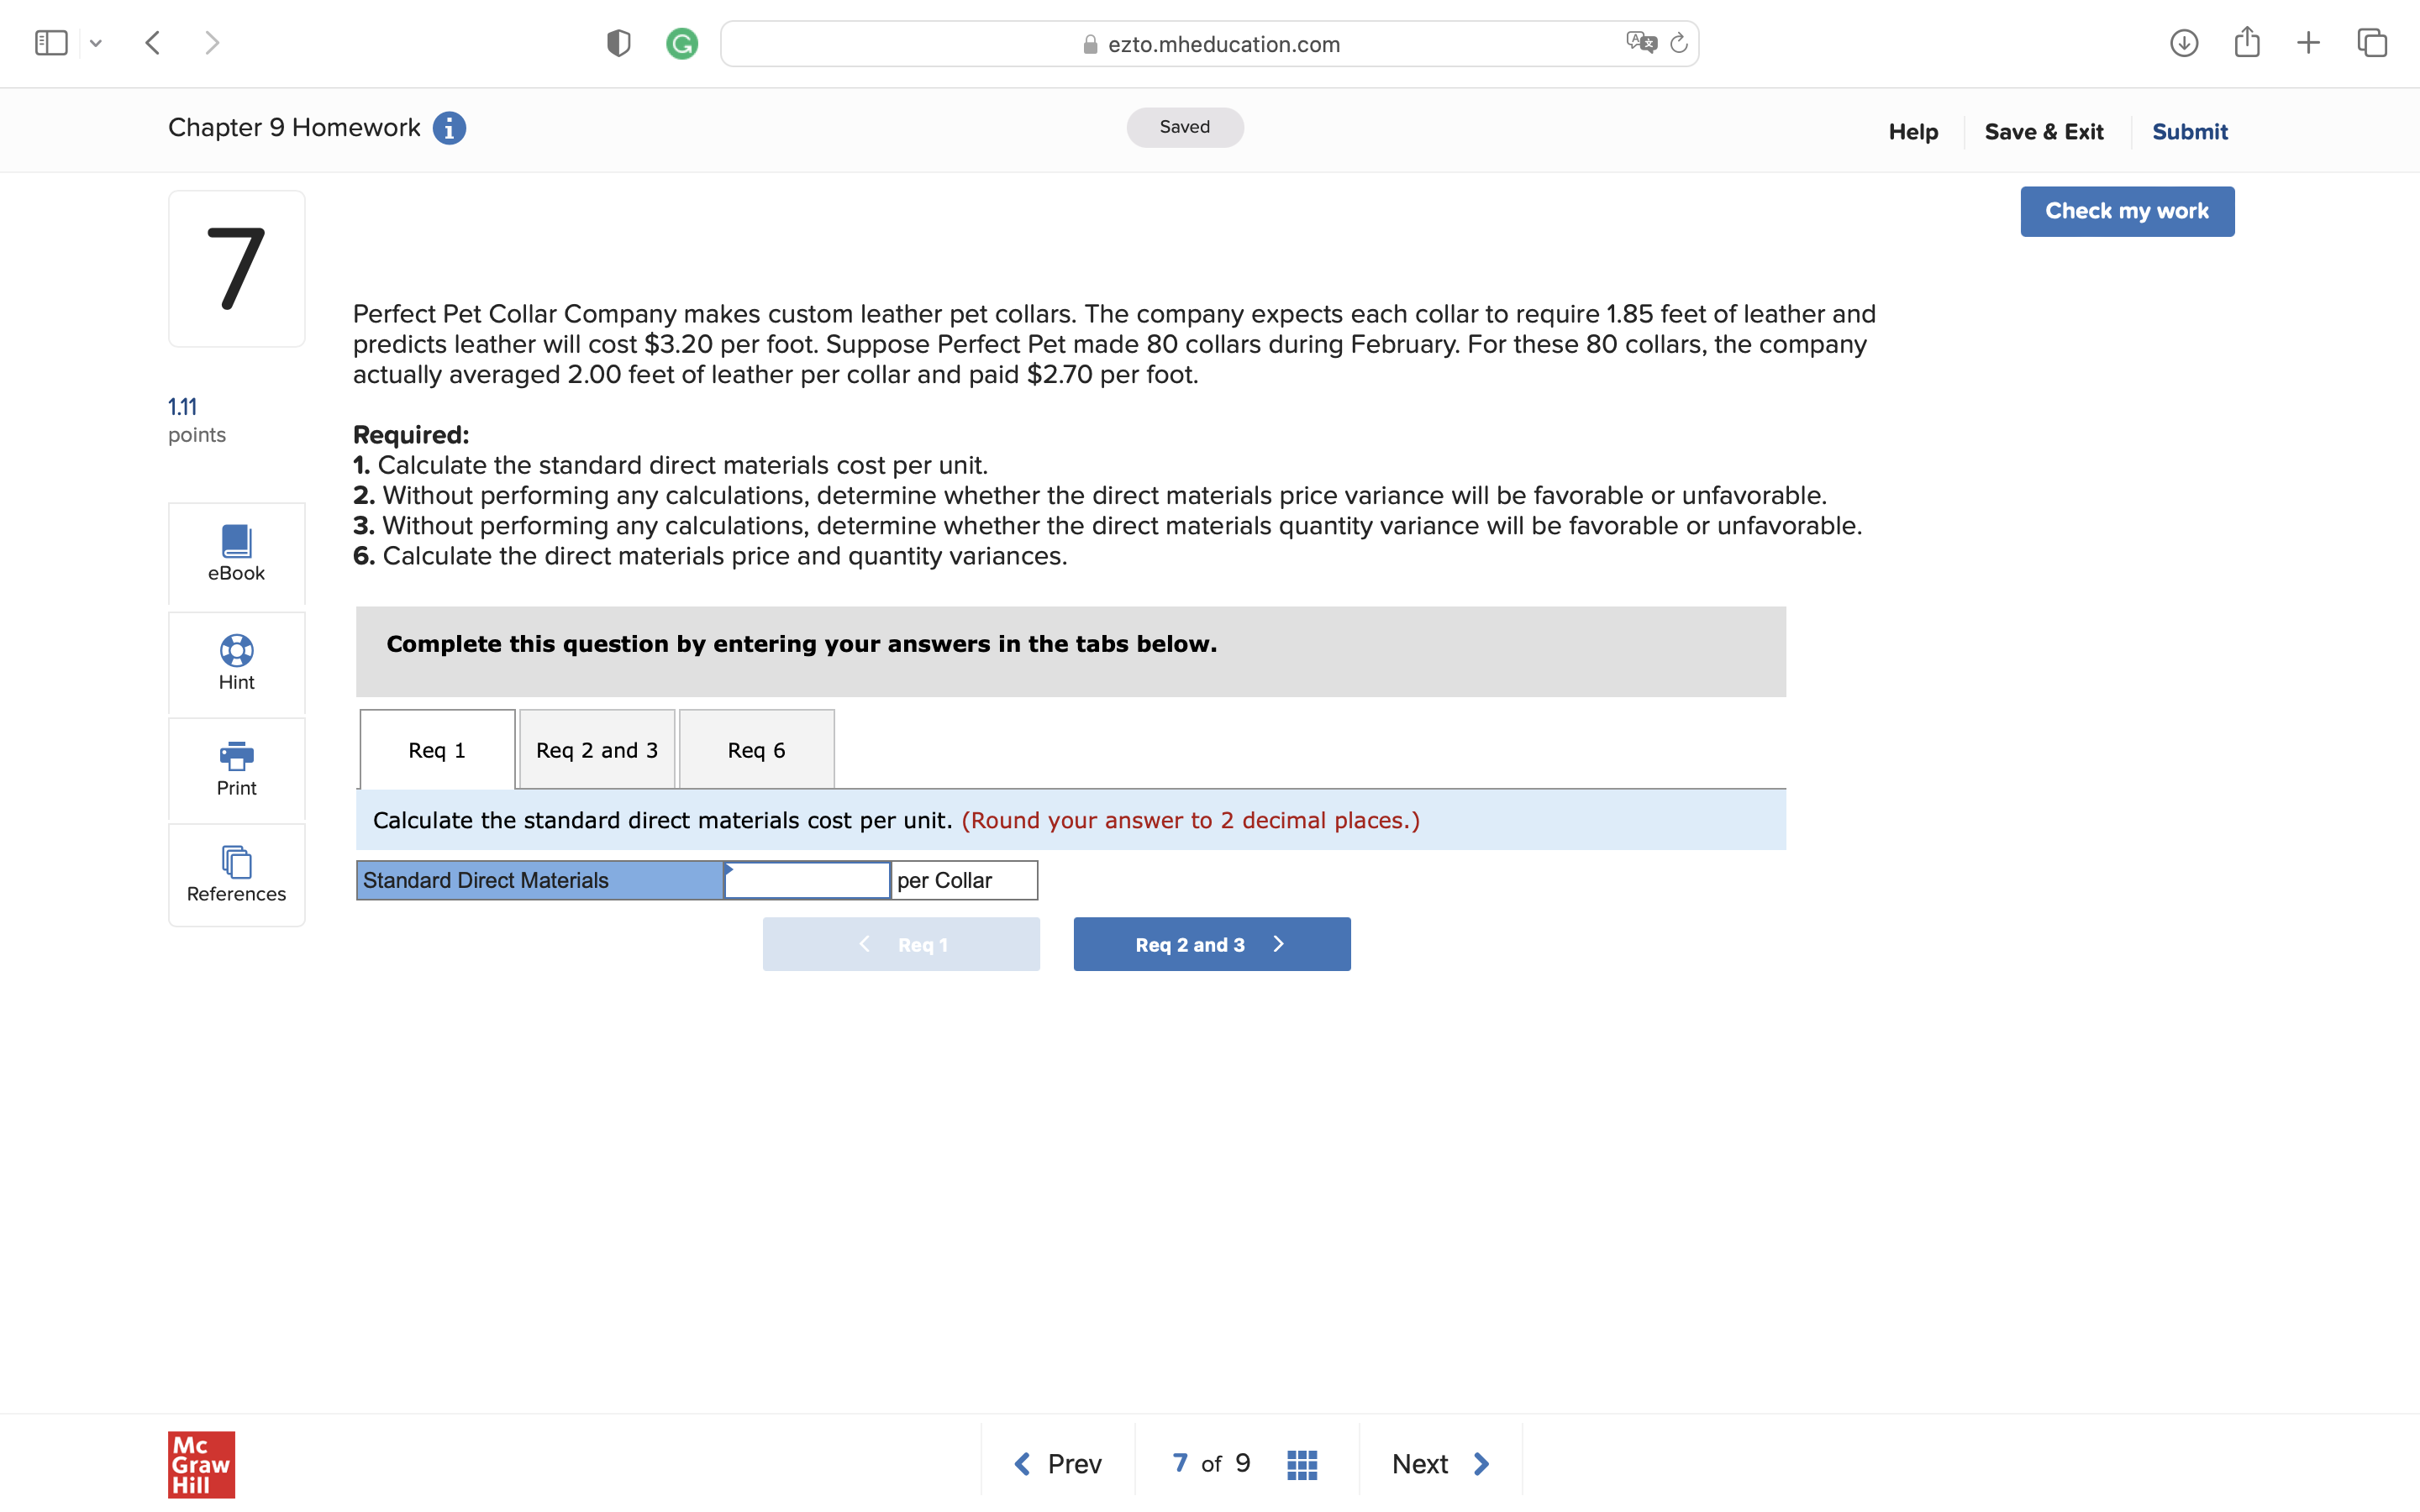Open the References icon

236,874
